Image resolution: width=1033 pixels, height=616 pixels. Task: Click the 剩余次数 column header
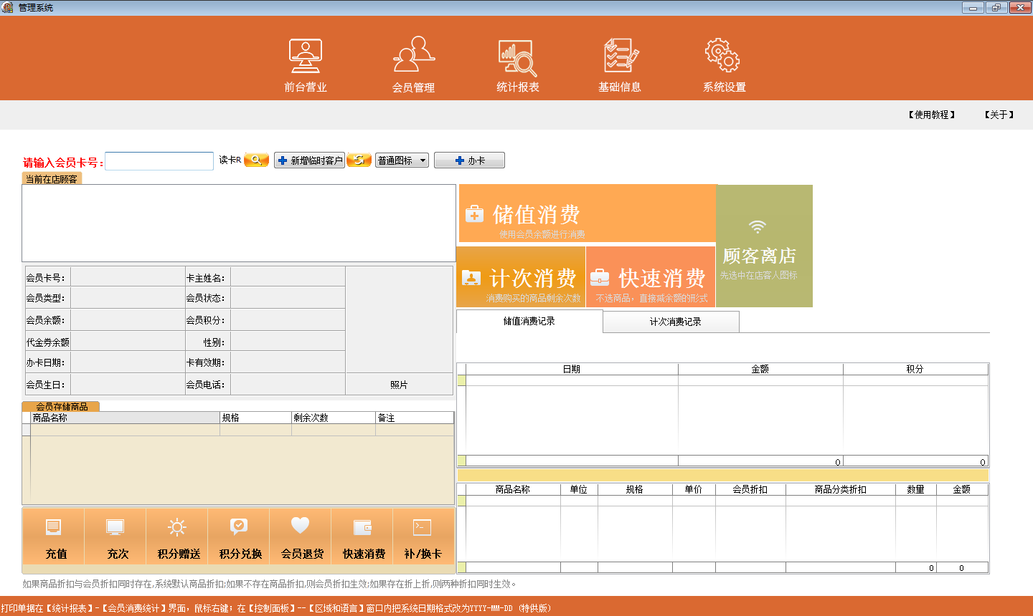point(333,418)
